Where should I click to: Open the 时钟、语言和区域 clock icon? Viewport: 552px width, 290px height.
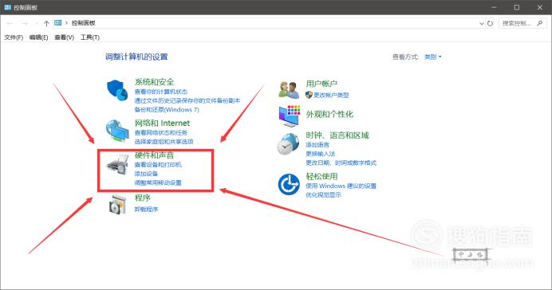(288, 144)
